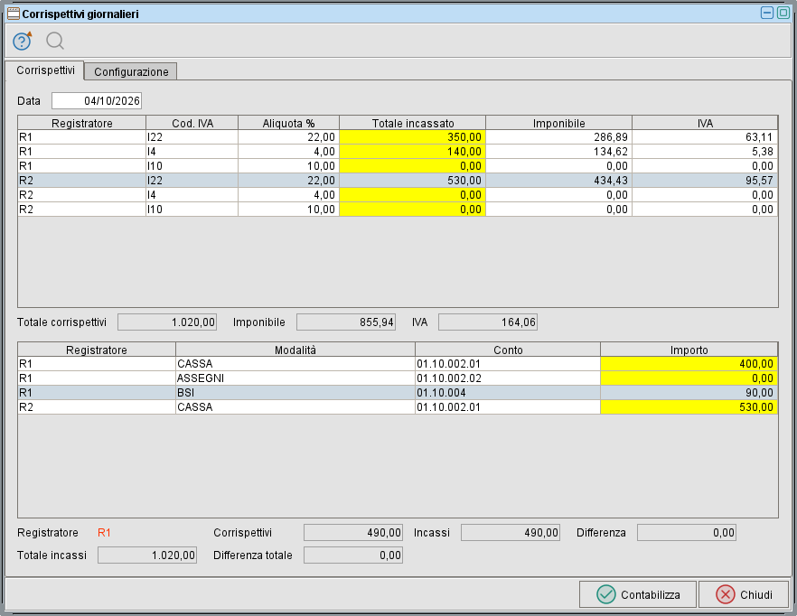
Task: Select conto 01.10.002.02
Action: tap(508, 378)
